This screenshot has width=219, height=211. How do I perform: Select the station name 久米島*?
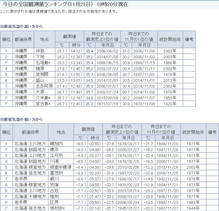coord(43,98)
